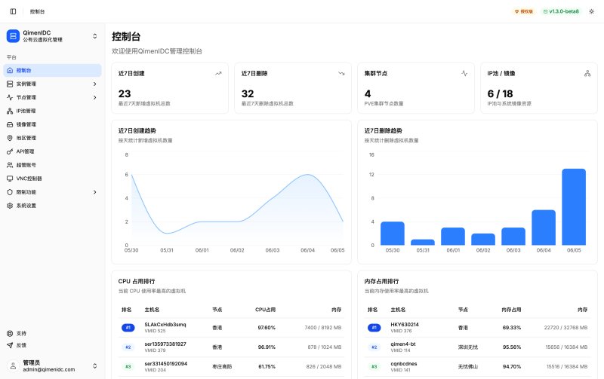Screen dimensions: 604x379
Task: Click the 32 value on 近7日删除 card
Action: (x=248, y=93)
